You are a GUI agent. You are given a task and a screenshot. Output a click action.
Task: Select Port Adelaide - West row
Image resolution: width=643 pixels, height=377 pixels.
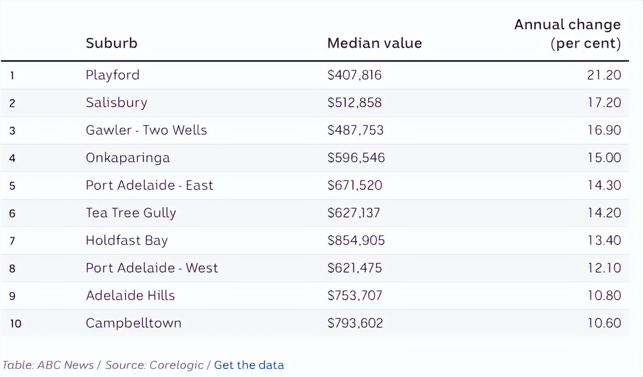152,268
